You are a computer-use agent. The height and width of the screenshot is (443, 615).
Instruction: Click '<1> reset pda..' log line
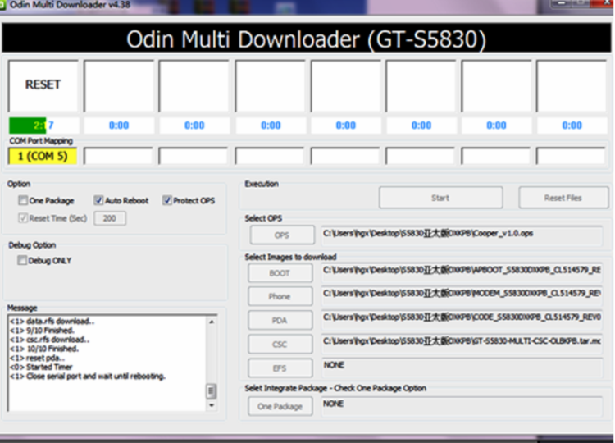pyautogui.click(x=37, y=358)
